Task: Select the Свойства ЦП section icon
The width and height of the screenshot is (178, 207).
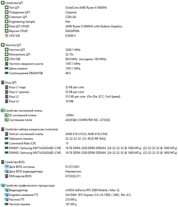Action: (3, 3)
